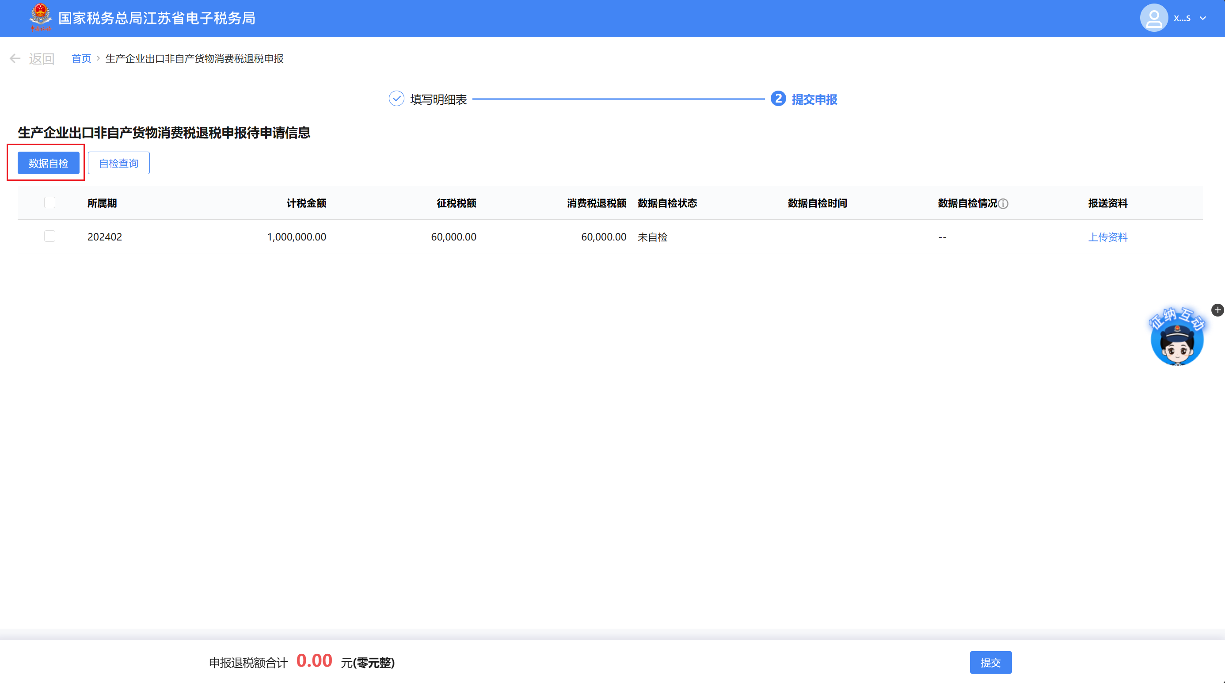Viewport: 1225px width, 683px height.
Task: Open the 自检查询 button
Action: tap(118, 163)
